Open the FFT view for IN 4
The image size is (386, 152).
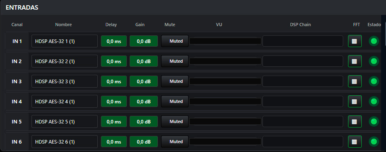click(x=355, y=101)
